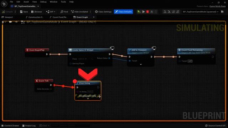Select the Event Tick node title
228x128 pixels.
pyautogui.click(x=43, y=81)
